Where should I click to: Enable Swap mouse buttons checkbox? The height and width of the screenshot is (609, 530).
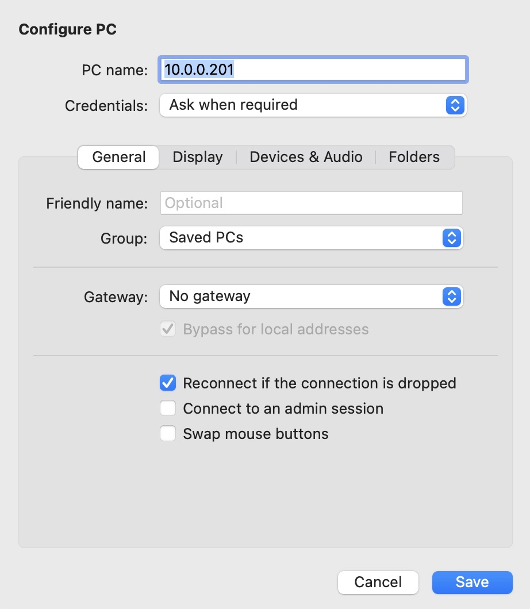(168, 434)
